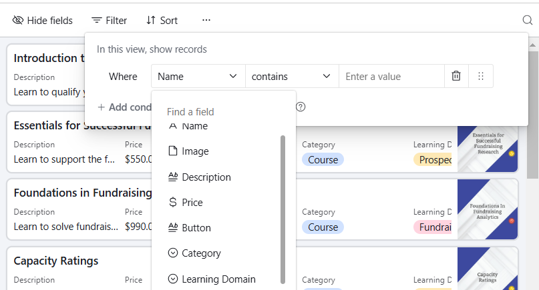Image resolution: width=539 pixels, height=290 pixels.
Task: Expand the contains operator dropdown
Action: 291,77
